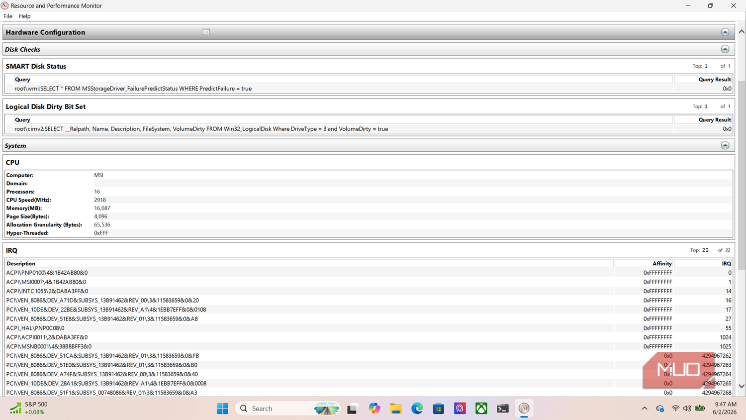
Task: Open the Windows Start menu
Action: coord(222,409)
